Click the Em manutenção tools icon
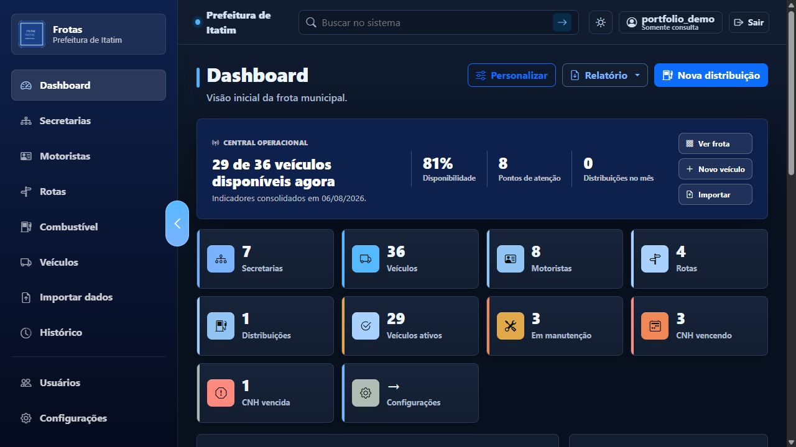Viewport: 796px width, 447px height. coord(511,326)
